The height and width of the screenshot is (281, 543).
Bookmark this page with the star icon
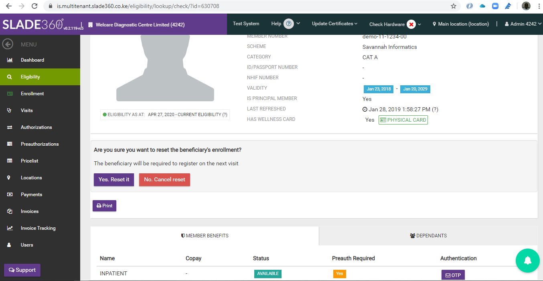[x=454, y=6]
